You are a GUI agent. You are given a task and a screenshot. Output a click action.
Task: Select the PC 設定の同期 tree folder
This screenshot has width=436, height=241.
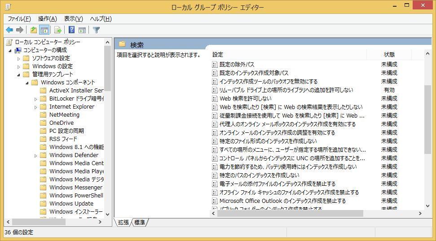click(x=66, y=131)
